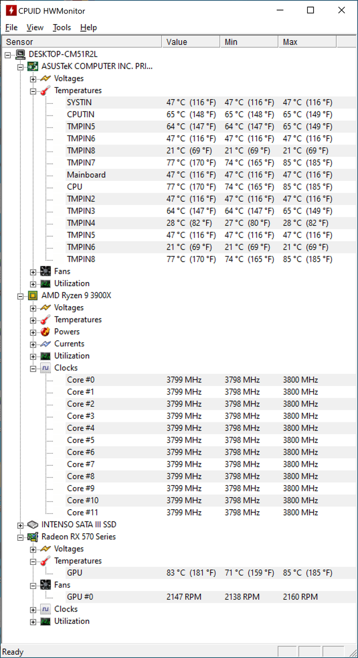The image size is (358, 658).
Task: Click the AMD Ryzen 9 3900X processor icon
Action: click(x=33, y=296)
